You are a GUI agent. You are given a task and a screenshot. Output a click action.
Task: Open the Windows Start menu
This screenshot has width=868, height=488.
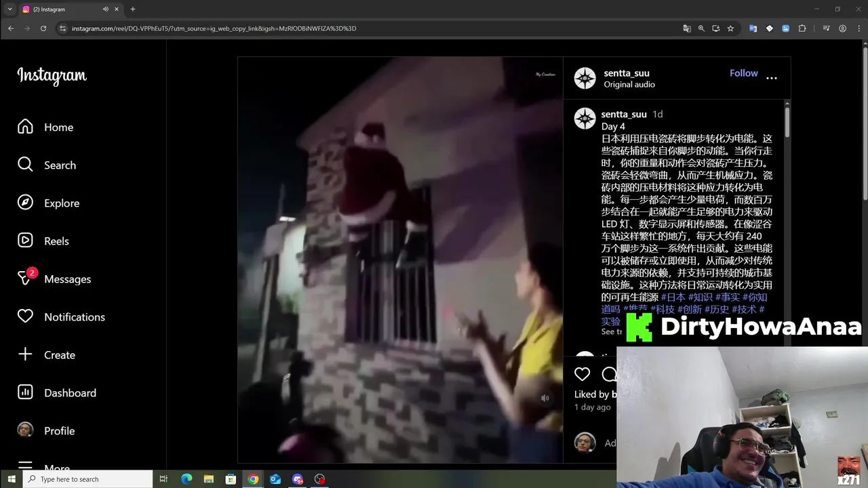[x=12, y=479]
